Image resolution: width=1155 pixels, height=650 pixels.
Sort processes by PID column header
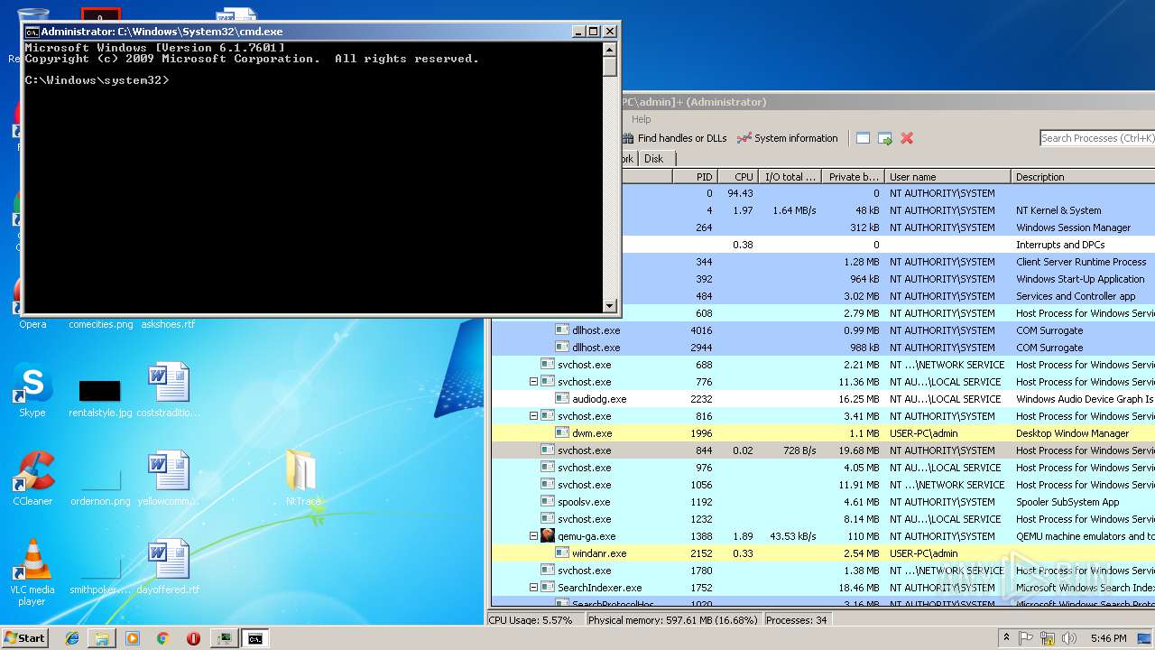click(695, 177)
